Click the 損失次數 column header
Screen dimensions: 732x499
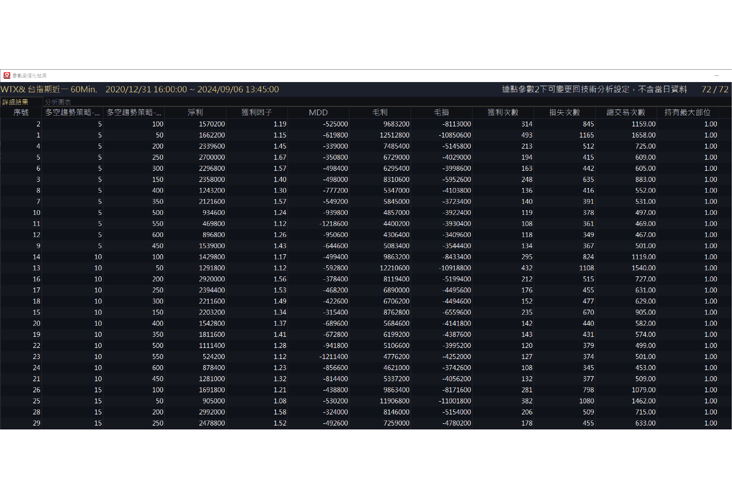point(564,113)
